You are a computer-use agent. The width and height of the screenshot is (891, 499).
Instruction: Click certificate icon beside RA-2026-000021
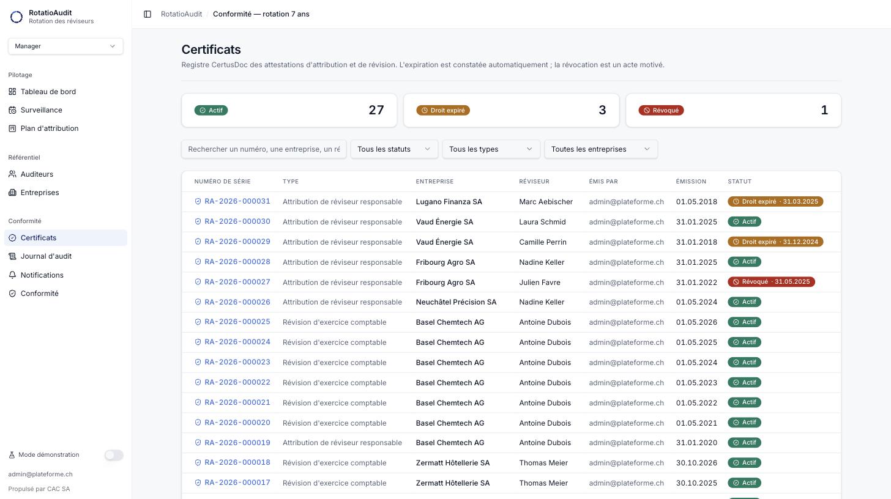[198, 402]
